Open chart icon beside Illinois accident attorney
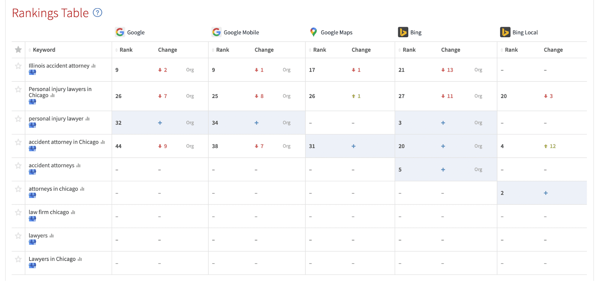 [x=93, y=66]
